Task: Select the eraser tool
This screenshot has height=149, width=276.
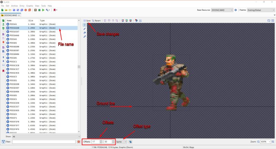Action: 85,32
